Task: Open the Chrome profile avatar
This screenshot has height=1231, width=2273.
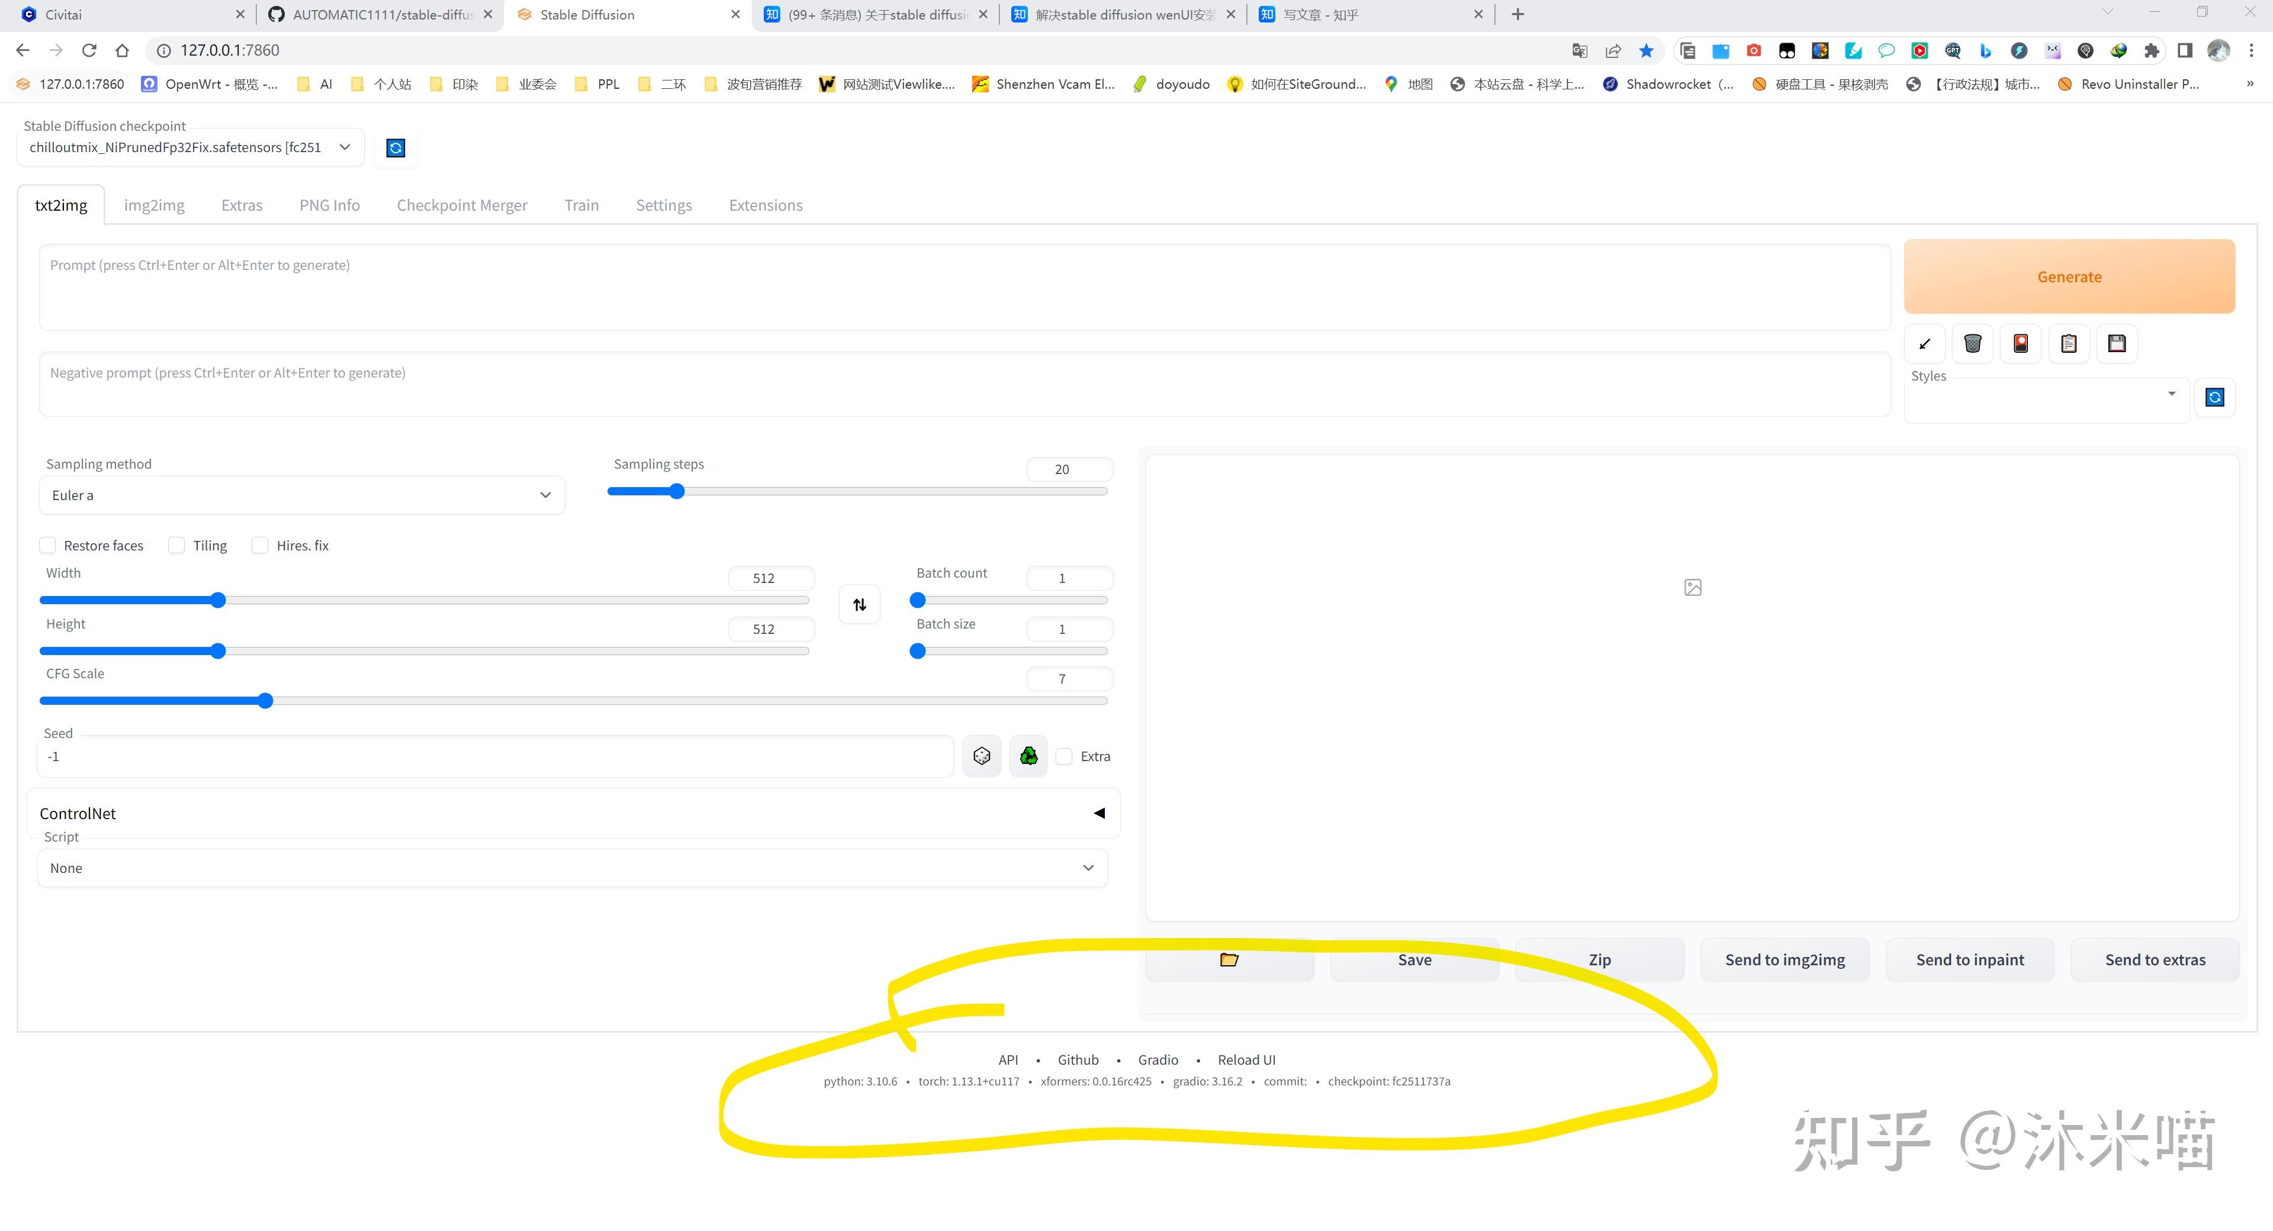Action: [x=2219, y=50]
